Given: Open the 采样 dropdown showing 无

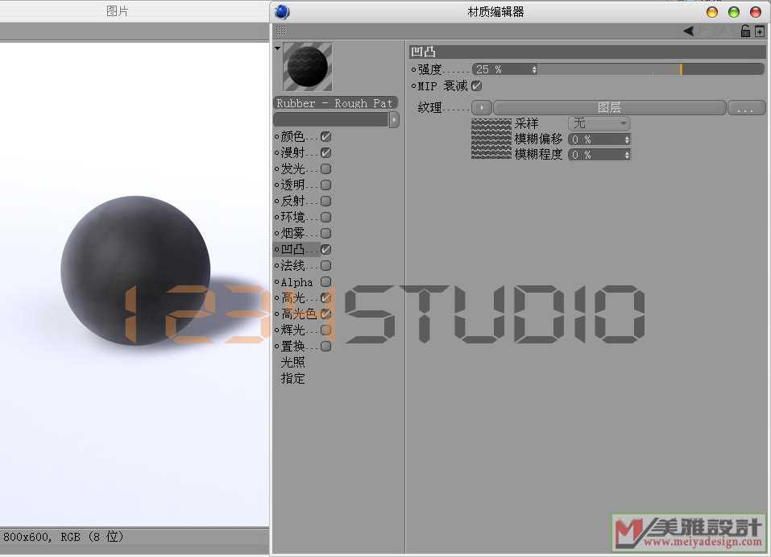Looking at the screenshot, I should (599, 123).
